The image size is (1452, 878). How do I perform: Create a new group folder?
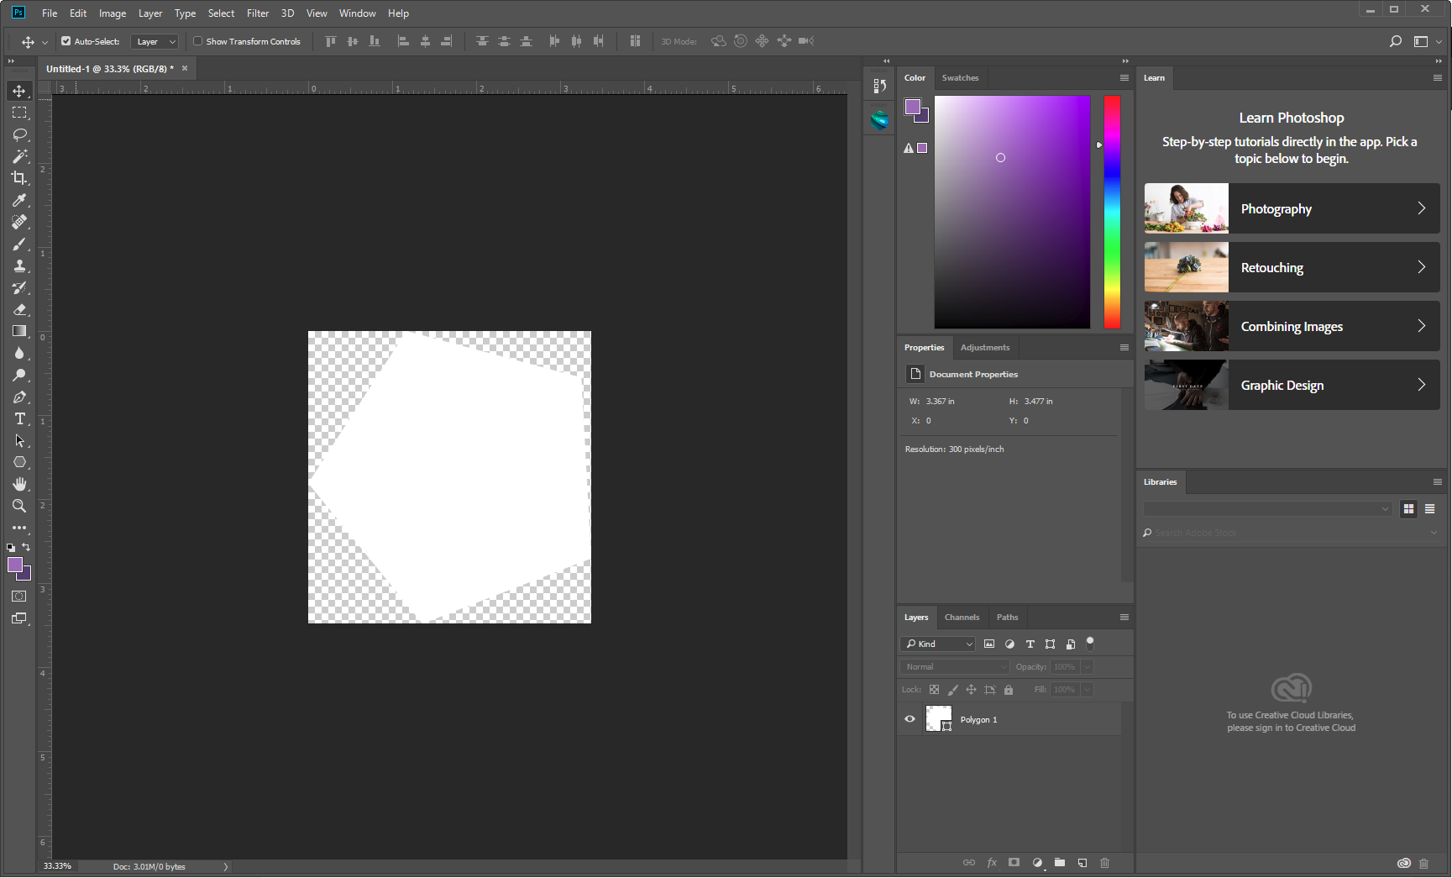[x=1060, y=863]
